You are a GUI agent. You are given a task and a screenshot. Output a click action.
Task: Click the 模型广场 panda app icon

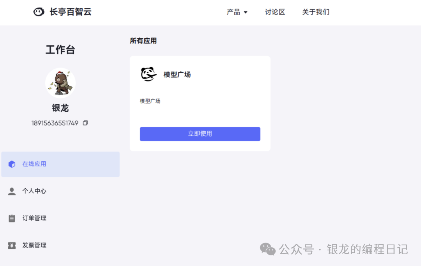pos(148,74)
